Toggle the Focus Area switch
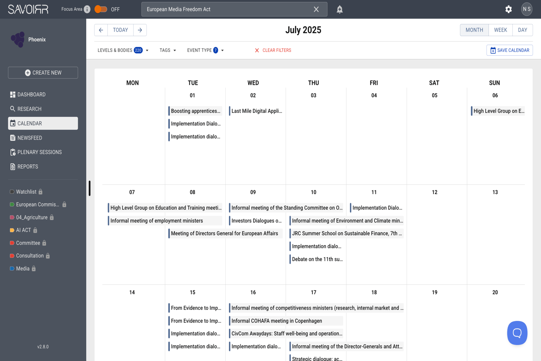541x361 pixels. pyautogui.click(x=101, y=9)
